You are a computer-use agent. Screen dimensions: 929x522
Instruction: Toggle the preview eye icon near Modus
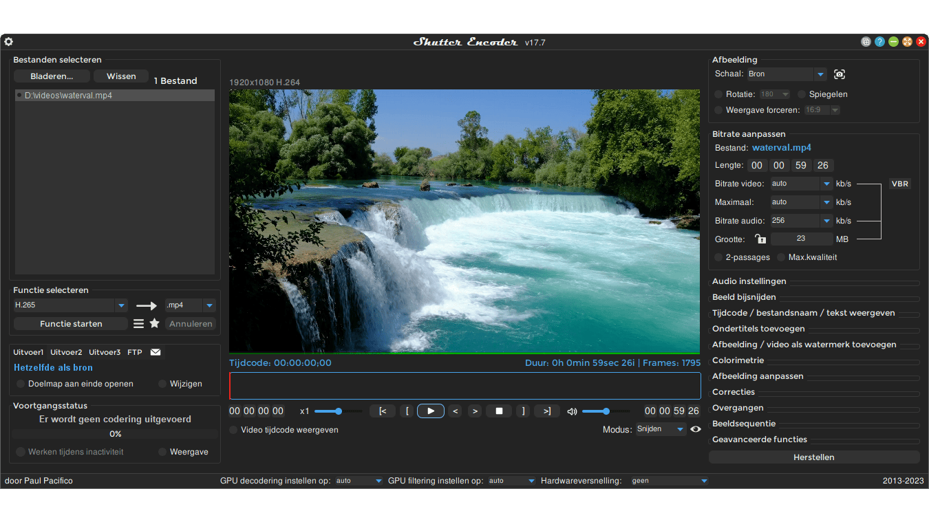point(696,429)
